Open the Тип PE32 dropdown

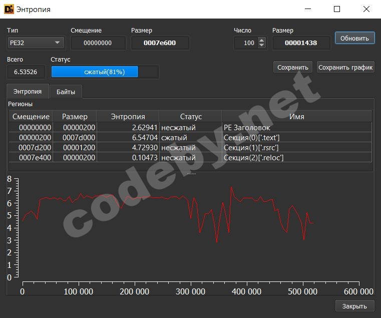click(x=36, y=43)
